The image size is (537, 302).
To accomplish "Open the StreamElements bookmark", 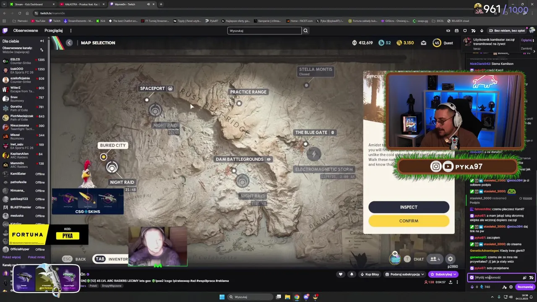I will tap(78, 21).
